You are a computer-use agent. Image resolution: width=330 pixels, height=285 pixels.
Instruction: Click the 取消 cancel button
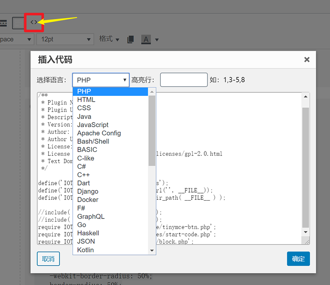pos(48,258)
